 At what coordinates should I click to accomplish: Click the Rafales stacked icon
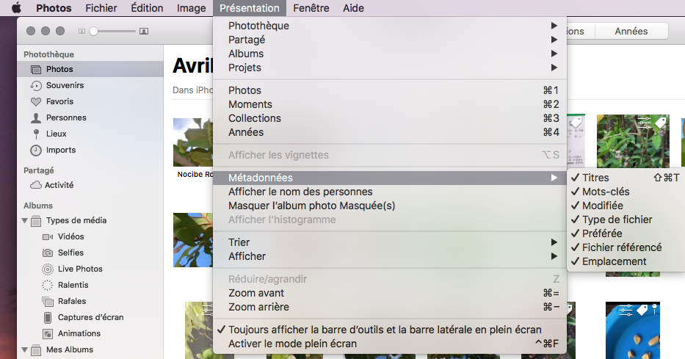[x=47, y=301]
